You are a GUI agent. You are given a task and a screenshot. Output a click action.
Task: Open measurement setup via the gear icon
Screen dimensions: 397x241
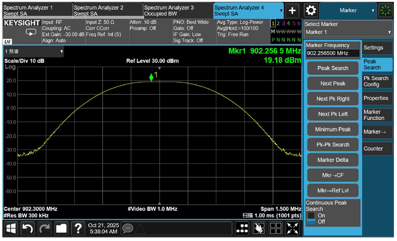tap(311, 11)
